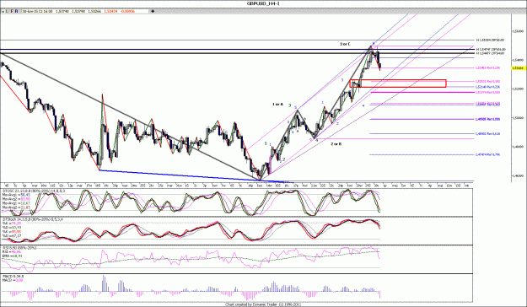The image size is (527, 307).
Task: Click the 1,48000 price axis label
Action: [519, 147]
